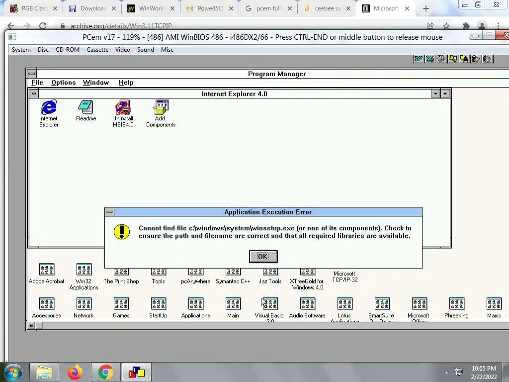Click the last Office shortcut bar icon

coord(487,59)
